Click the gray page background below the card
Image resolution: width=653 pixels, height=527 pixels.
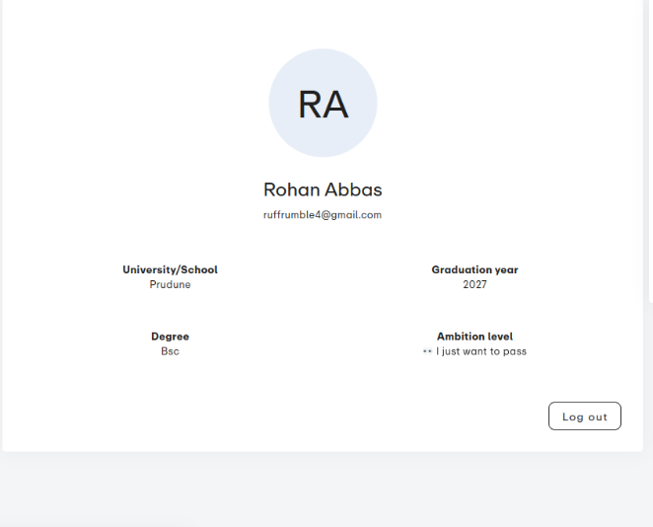click(x=326, y=489)
